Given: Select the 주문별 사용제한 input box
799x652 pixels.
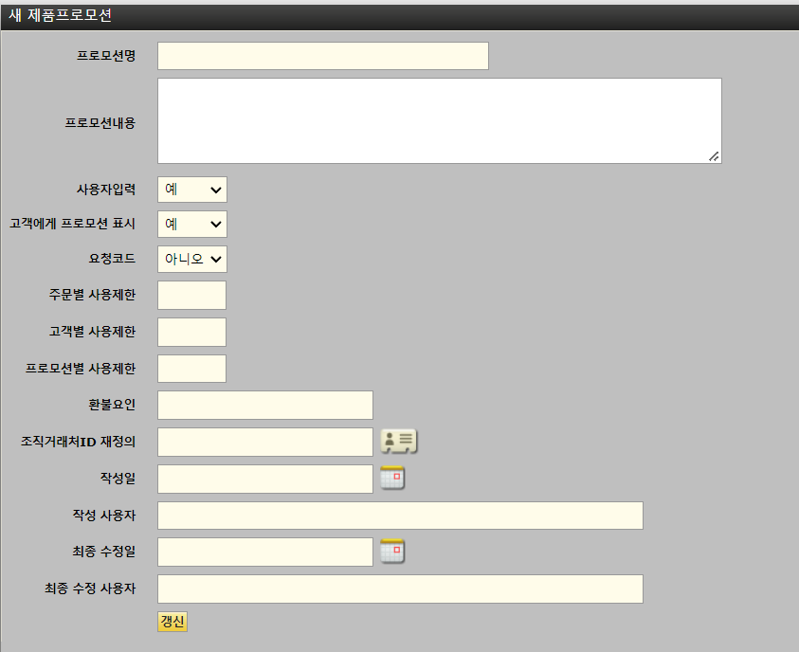Looking at the screenshot, I should tap(191, 296).
